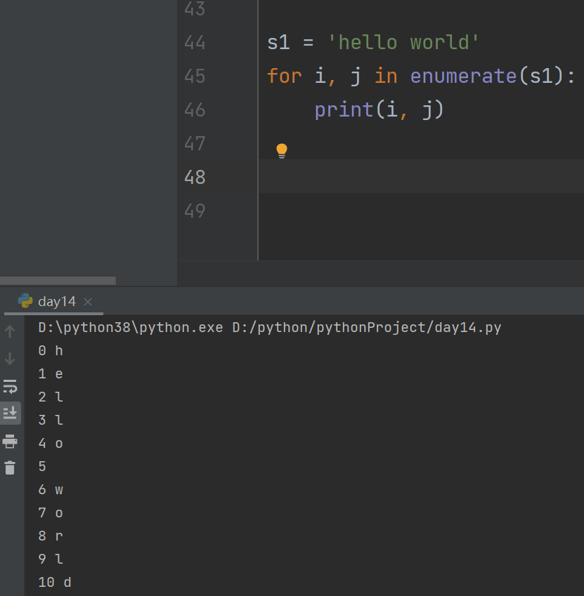The height and width of the screenshot is (596, 584).
Task: Click console output line '5'
Action: pos(42,467)
